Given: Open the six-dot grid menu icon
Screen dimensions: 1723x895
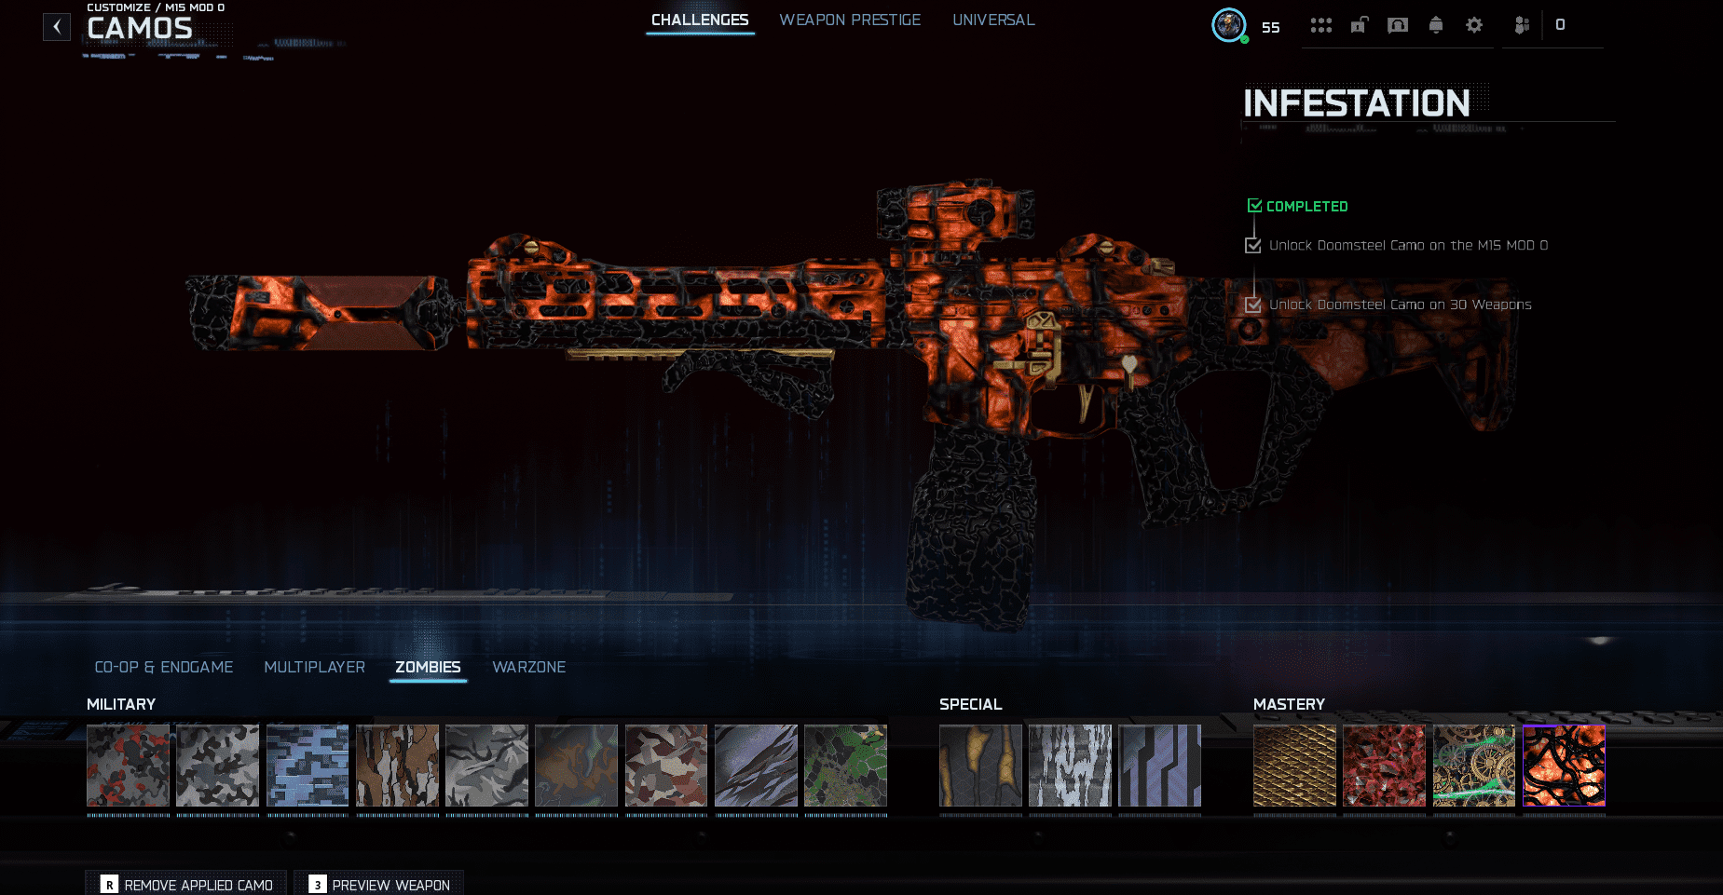Looking at the screenshot, I should tap(1320, 25).
